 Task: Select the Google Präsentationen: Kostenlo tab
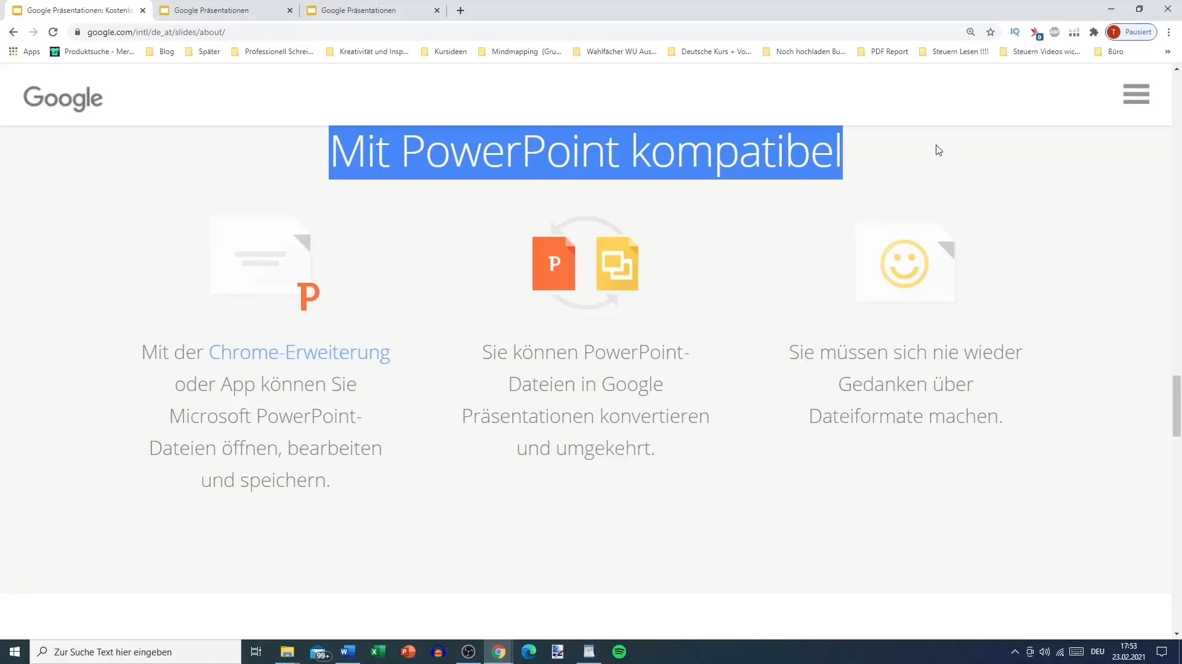tap(79, 10)
